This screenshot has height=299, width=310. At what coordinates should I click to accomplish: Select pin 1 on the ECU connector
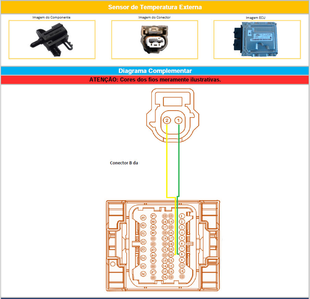182,216
